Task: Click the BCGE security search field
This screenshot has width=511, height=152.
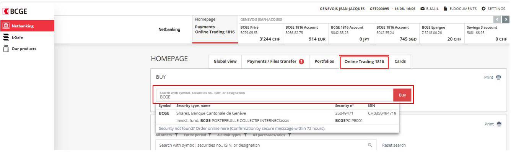Action: (x=275, y=95)
